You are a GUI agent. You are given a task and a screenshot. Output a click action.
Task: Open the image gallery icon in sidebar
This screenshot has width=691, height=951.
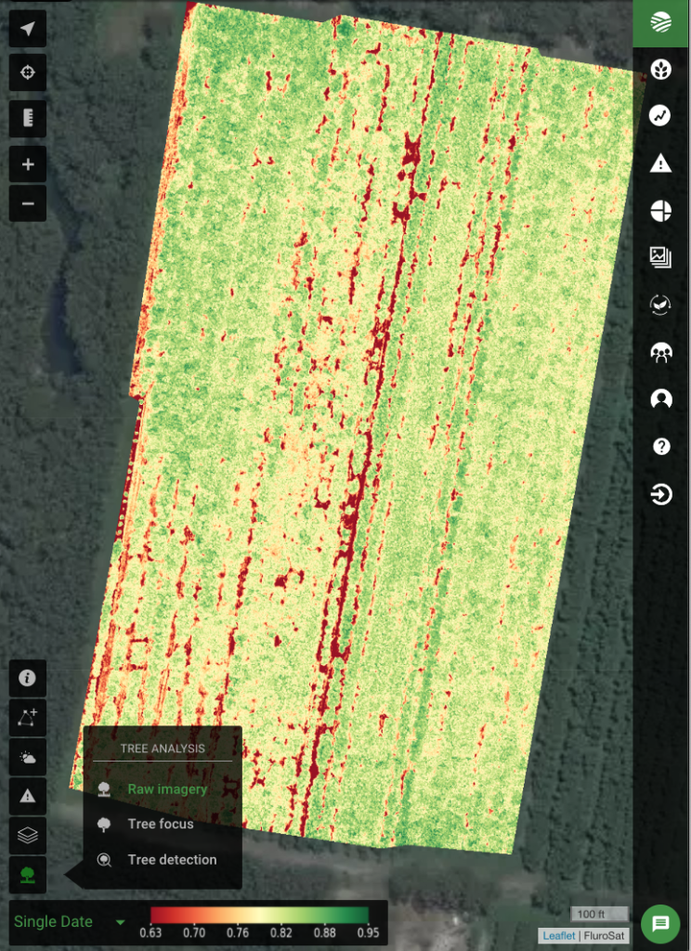[x=660, y=257]
